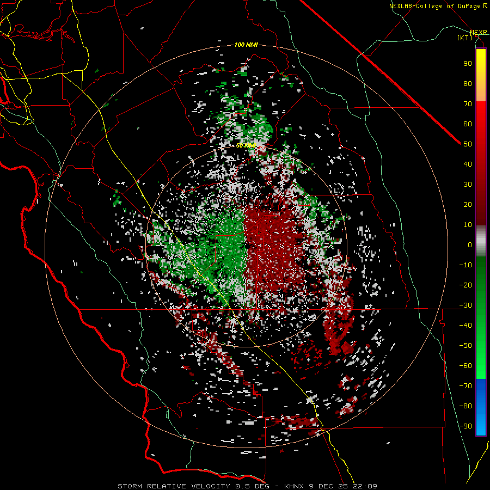Select the -10 value on velocity scale

click(x=465, y=265)
